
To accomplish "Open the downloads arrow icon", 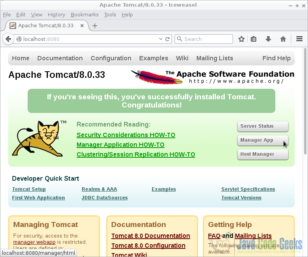I will (x=268, y=39).
